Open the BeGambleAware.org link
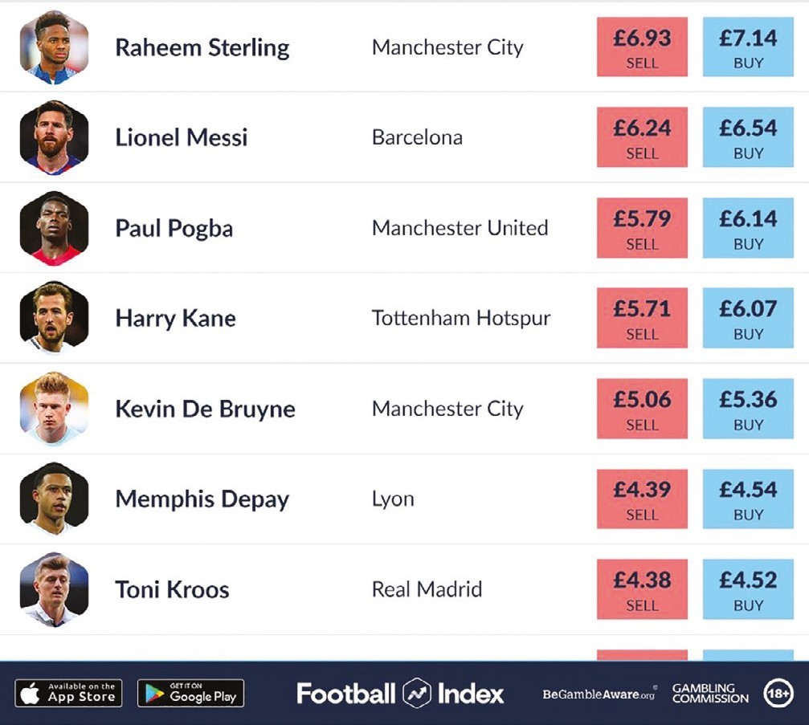809x725 pixels. 599,694
